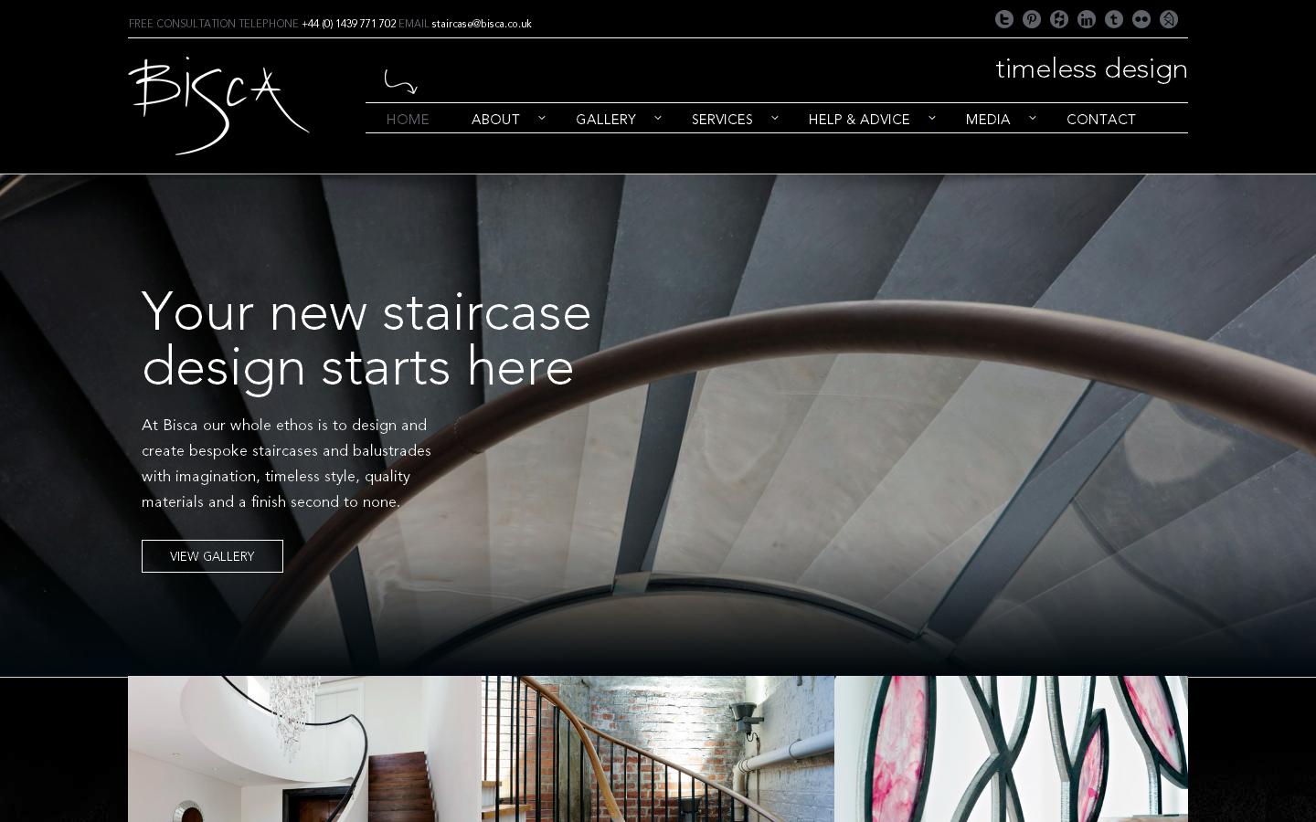Screen dimensions: 1316x822
Task: Expand the Media menu chevron
Action: click(1033, 118)
